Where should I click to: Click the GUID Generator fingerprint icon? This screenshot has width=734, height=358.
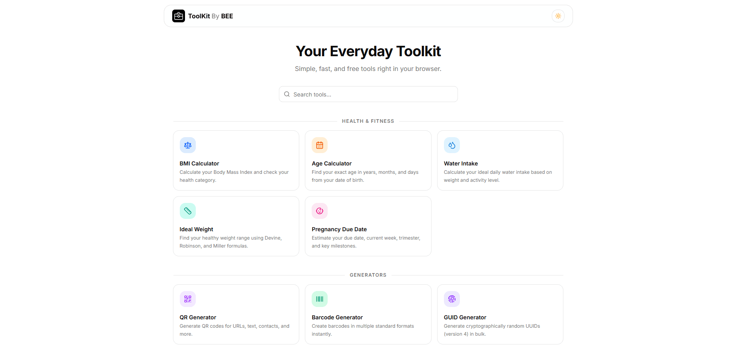click(452, 299)
